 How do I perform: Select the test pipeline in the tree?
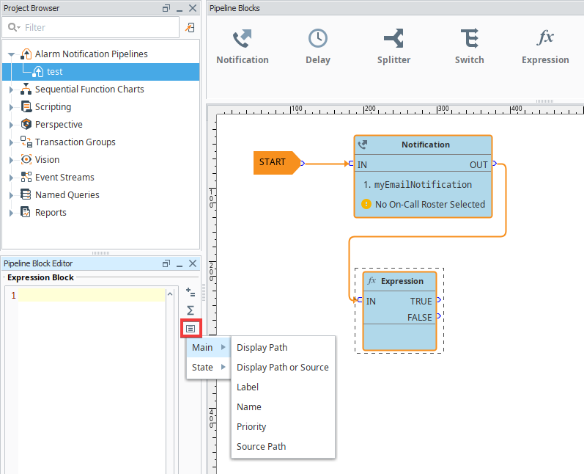pyautogui.click(x=101, y=72)
